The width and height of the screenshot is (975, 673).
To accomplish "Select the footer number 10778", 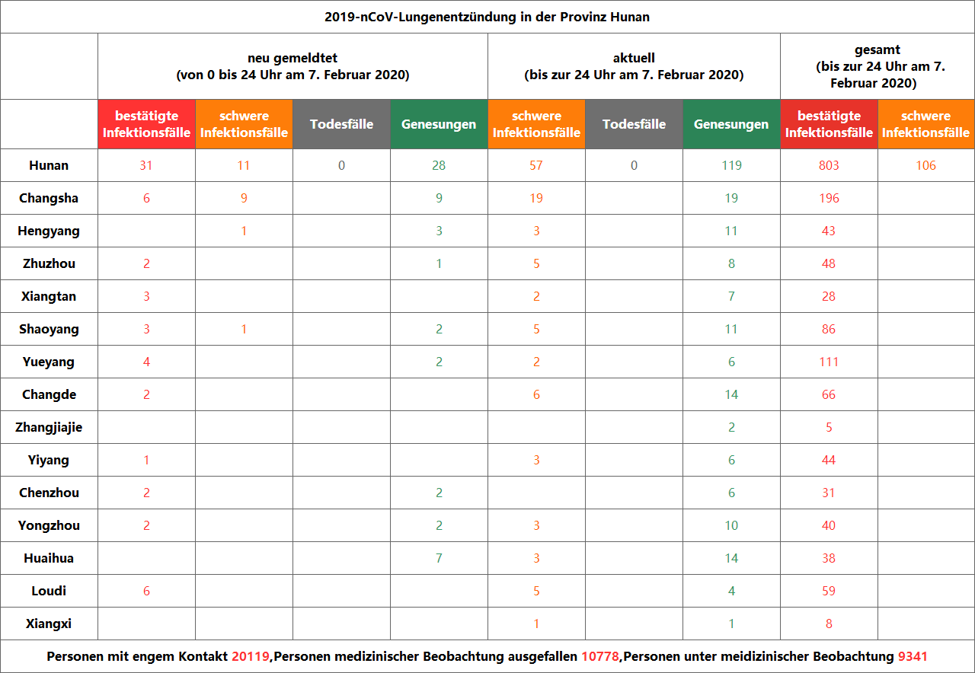I will tap(599, 656).
